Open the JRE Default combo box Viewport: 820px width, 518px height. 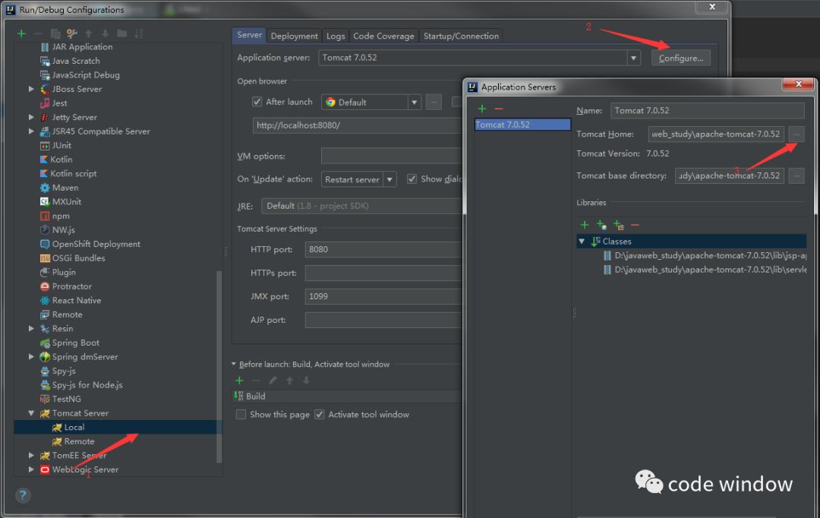pos(362,206)
